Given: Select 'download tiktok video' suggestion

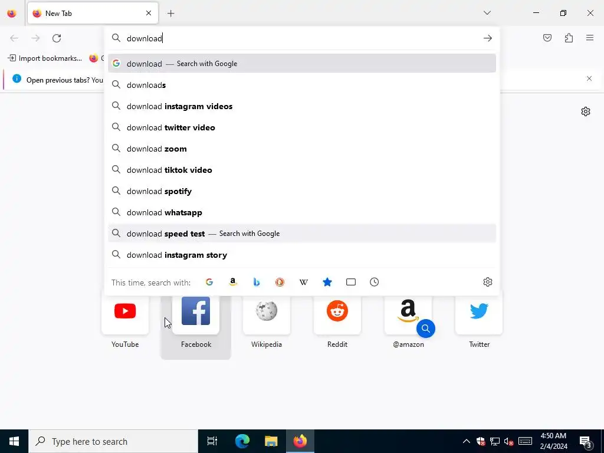Looking at the screenshot, I should click(x=302, y=170).
